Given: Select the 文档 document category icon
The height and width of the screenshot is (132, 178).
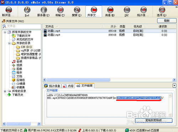Looking at the screenshot, I should coord(14,76).
